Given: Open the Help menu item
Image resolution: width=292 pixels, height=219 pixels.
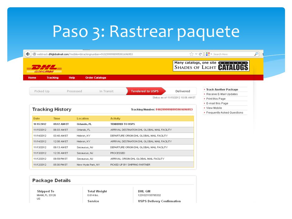Looking at the screenshot, I should coord(72,78).
